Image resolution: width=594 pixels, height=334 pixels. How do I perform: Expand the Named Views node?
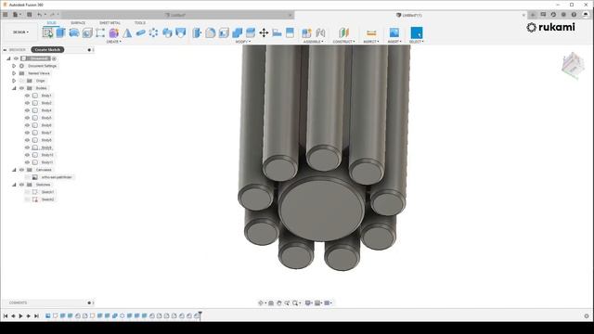coord(14,73)
